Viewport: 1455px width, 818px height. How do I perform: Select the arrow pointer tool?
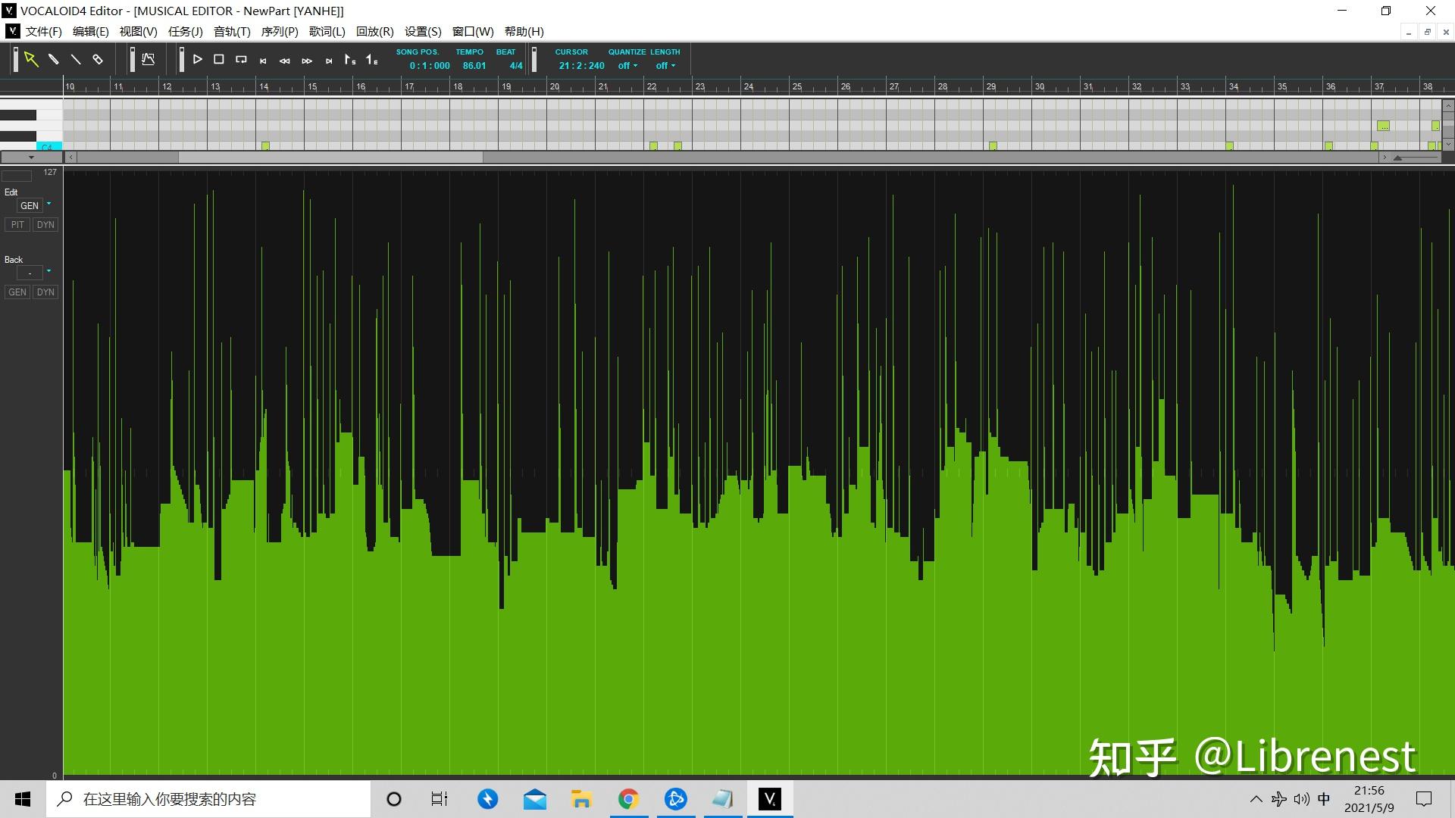tap(31, 59)
